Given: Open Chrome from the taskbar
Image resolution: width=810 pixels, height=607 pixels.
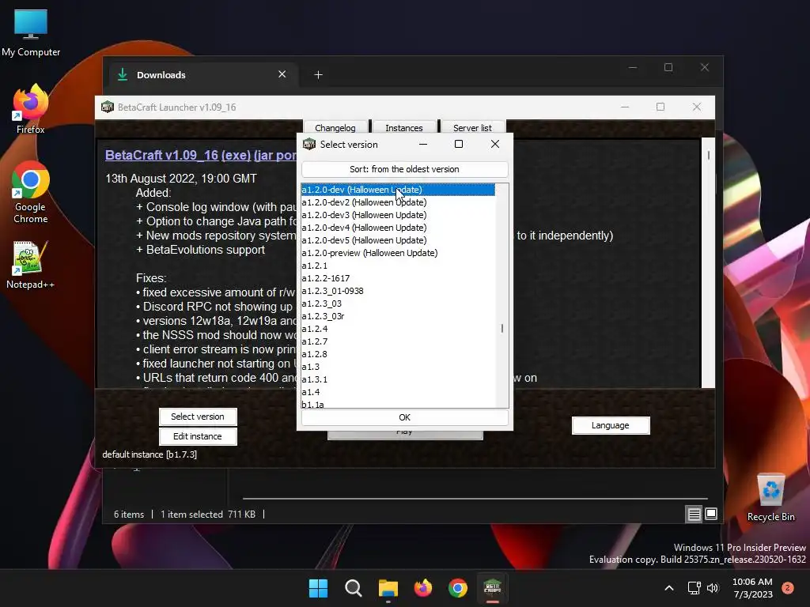Looking at the screenshot, I should (458, 588).
